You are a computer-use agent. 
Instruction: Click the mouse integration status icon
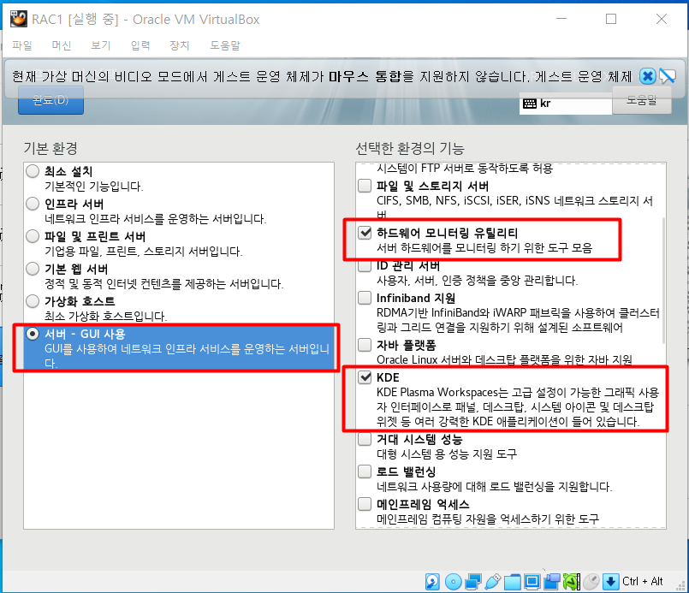click(x=591, y=582)
